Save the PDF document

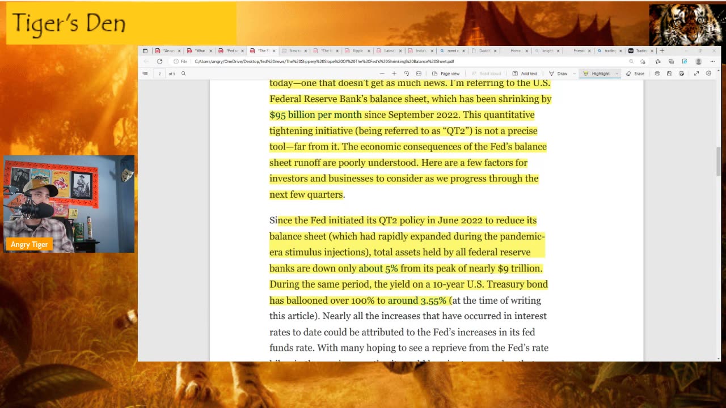[669, 74]
